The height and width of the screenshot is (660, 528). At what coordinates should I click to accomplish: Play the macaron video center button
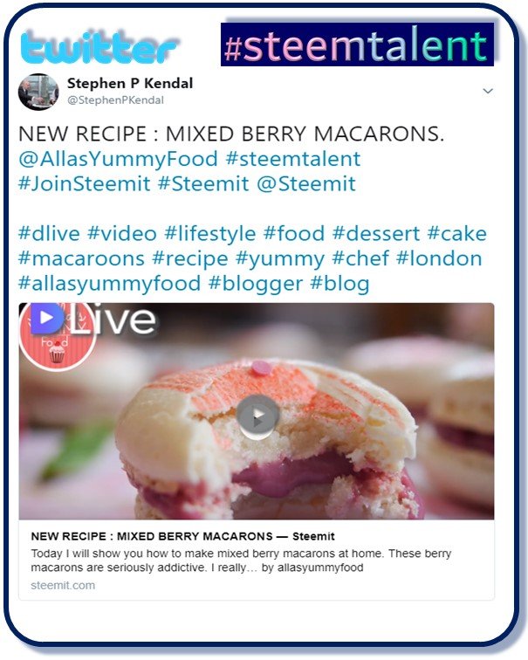(x=257, y=416)
